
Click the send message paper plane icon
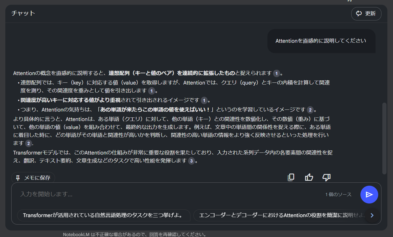click(369, 195)
